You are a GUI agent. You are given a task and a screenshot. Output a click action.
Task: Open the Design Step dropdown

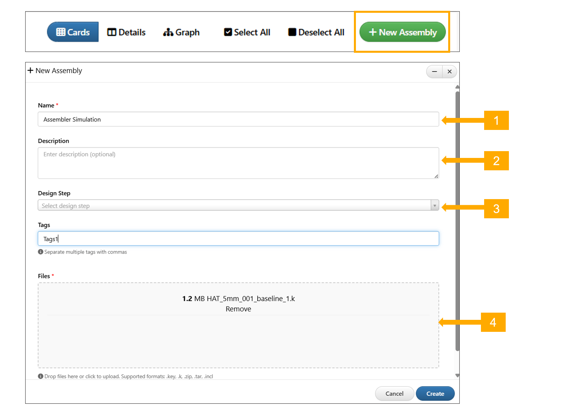point(234,205)
